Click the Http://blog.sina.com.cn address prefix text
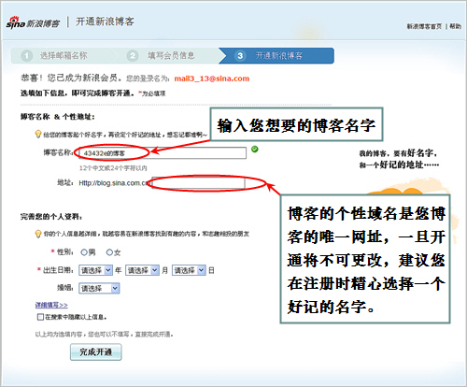Screen dimensions: 467x387 tap(115, 183)
